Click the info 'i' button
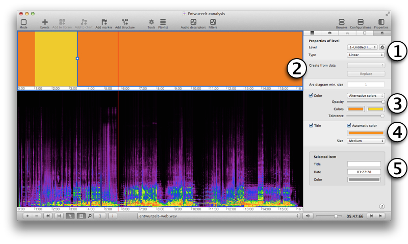 coord(113,216)
